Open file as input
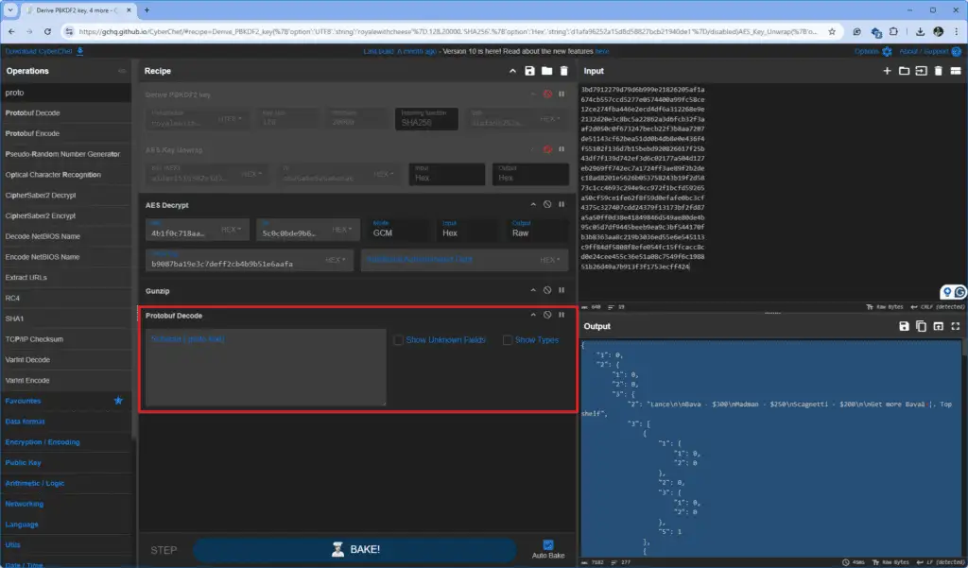Viewport: 968px width, 568px height. (921, 71)
